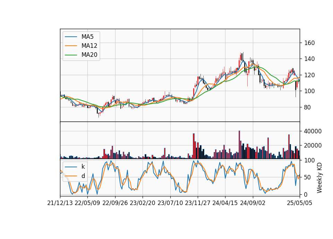Click the 50 tick on KD axis
333x239 pixels.
[x=308, y=177]
